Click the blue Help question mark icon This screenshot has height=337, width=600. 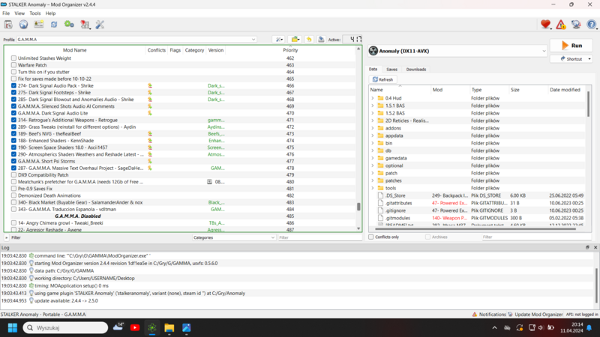pyautogui.click(x=592, y=25)
